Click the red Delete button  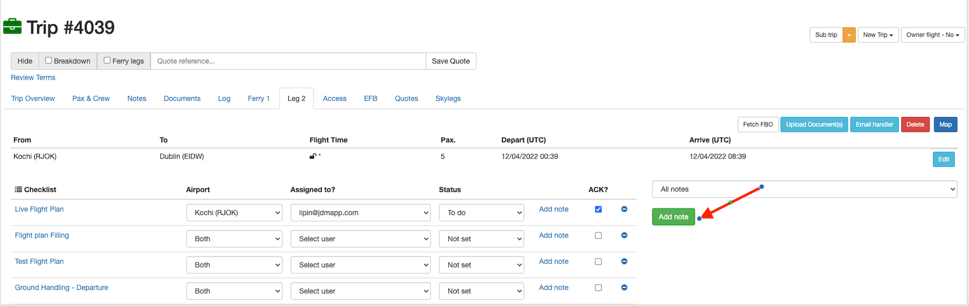pos(915,124)
